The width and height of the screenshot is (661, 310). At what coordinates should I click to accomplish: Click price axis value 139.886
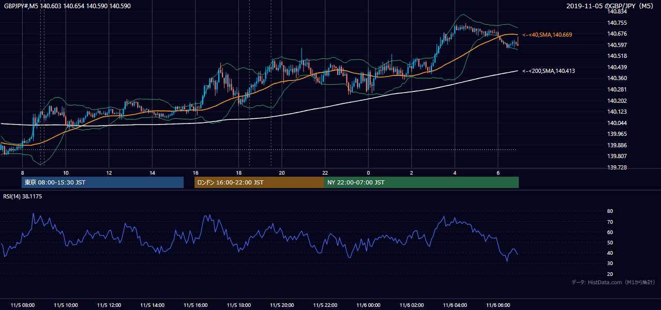(x=617, y=145)
